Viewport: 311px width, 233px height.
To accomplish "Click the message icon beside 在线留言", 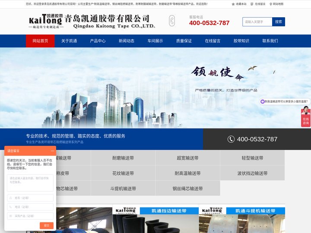I will [x=252, y=4].
